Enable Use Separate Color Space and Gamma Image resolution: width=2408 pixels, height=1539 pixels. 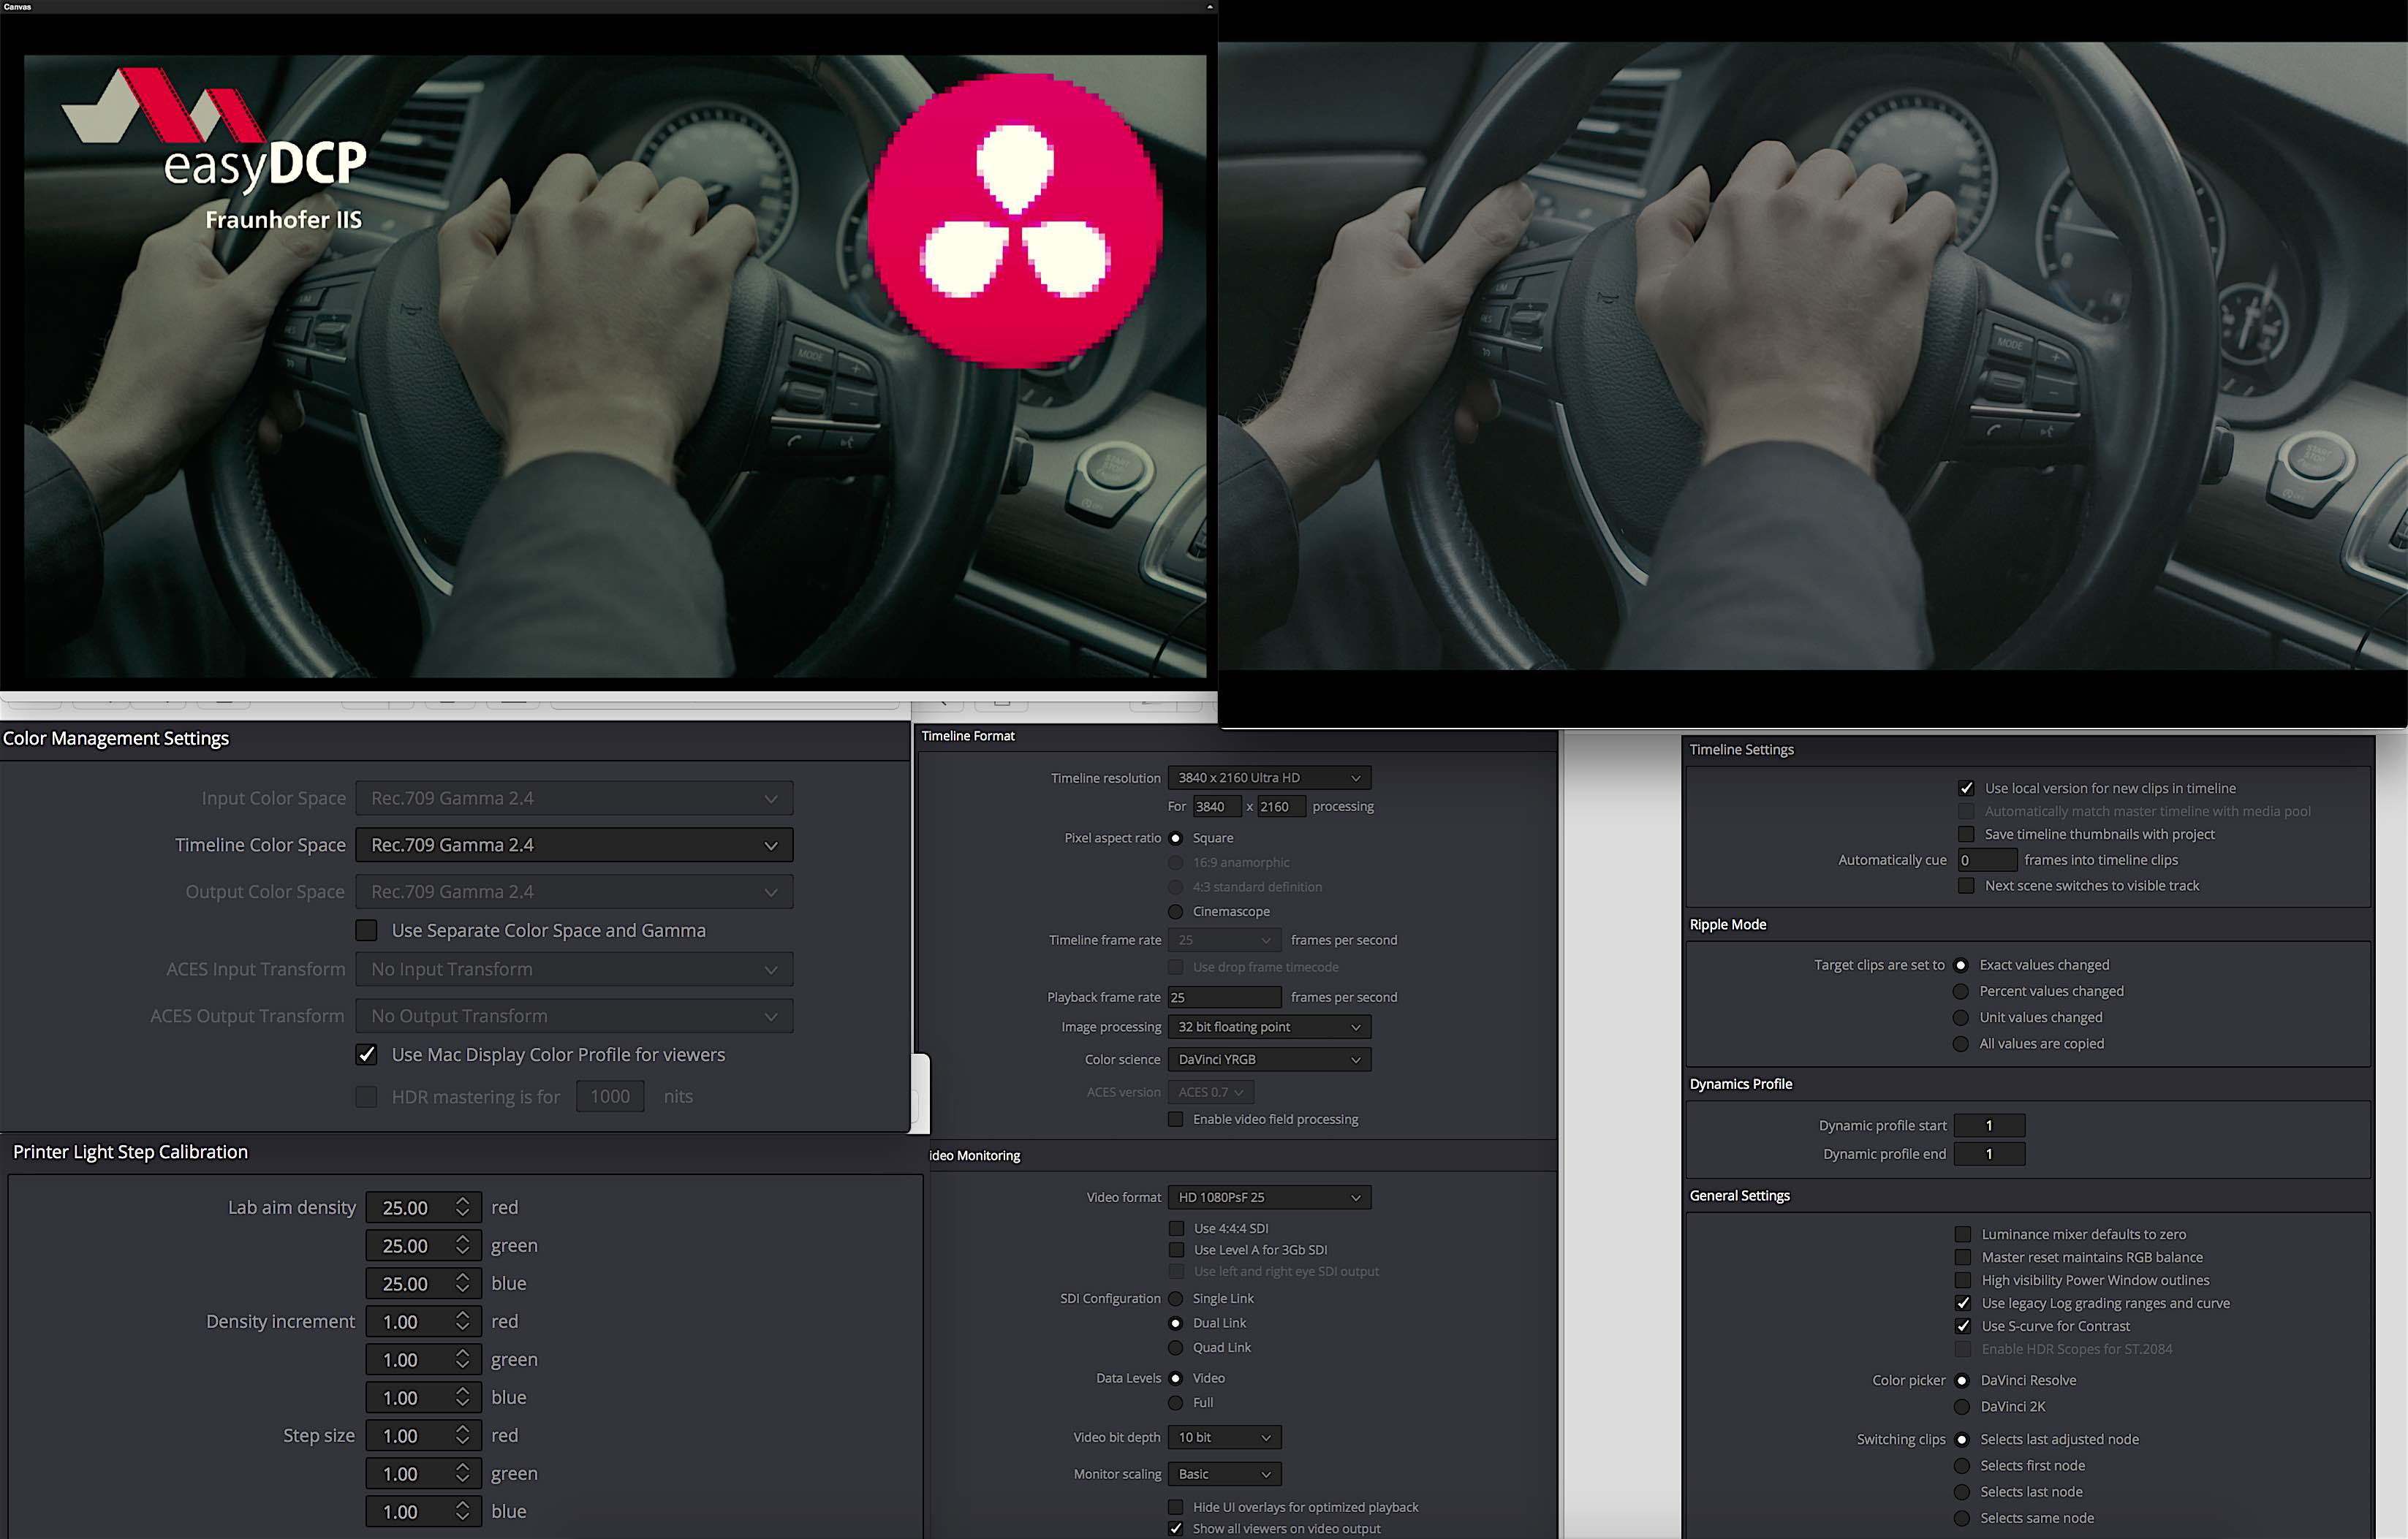[x=367, y=930]
